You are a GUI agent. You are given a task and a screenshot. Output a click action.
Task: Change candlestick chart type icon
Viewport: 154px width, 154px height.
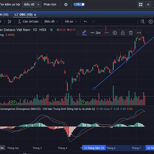9,22
